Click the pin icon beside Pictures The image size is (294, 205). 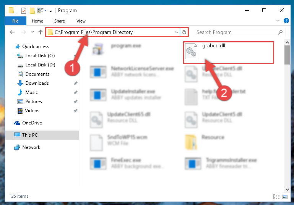(75, 102)
